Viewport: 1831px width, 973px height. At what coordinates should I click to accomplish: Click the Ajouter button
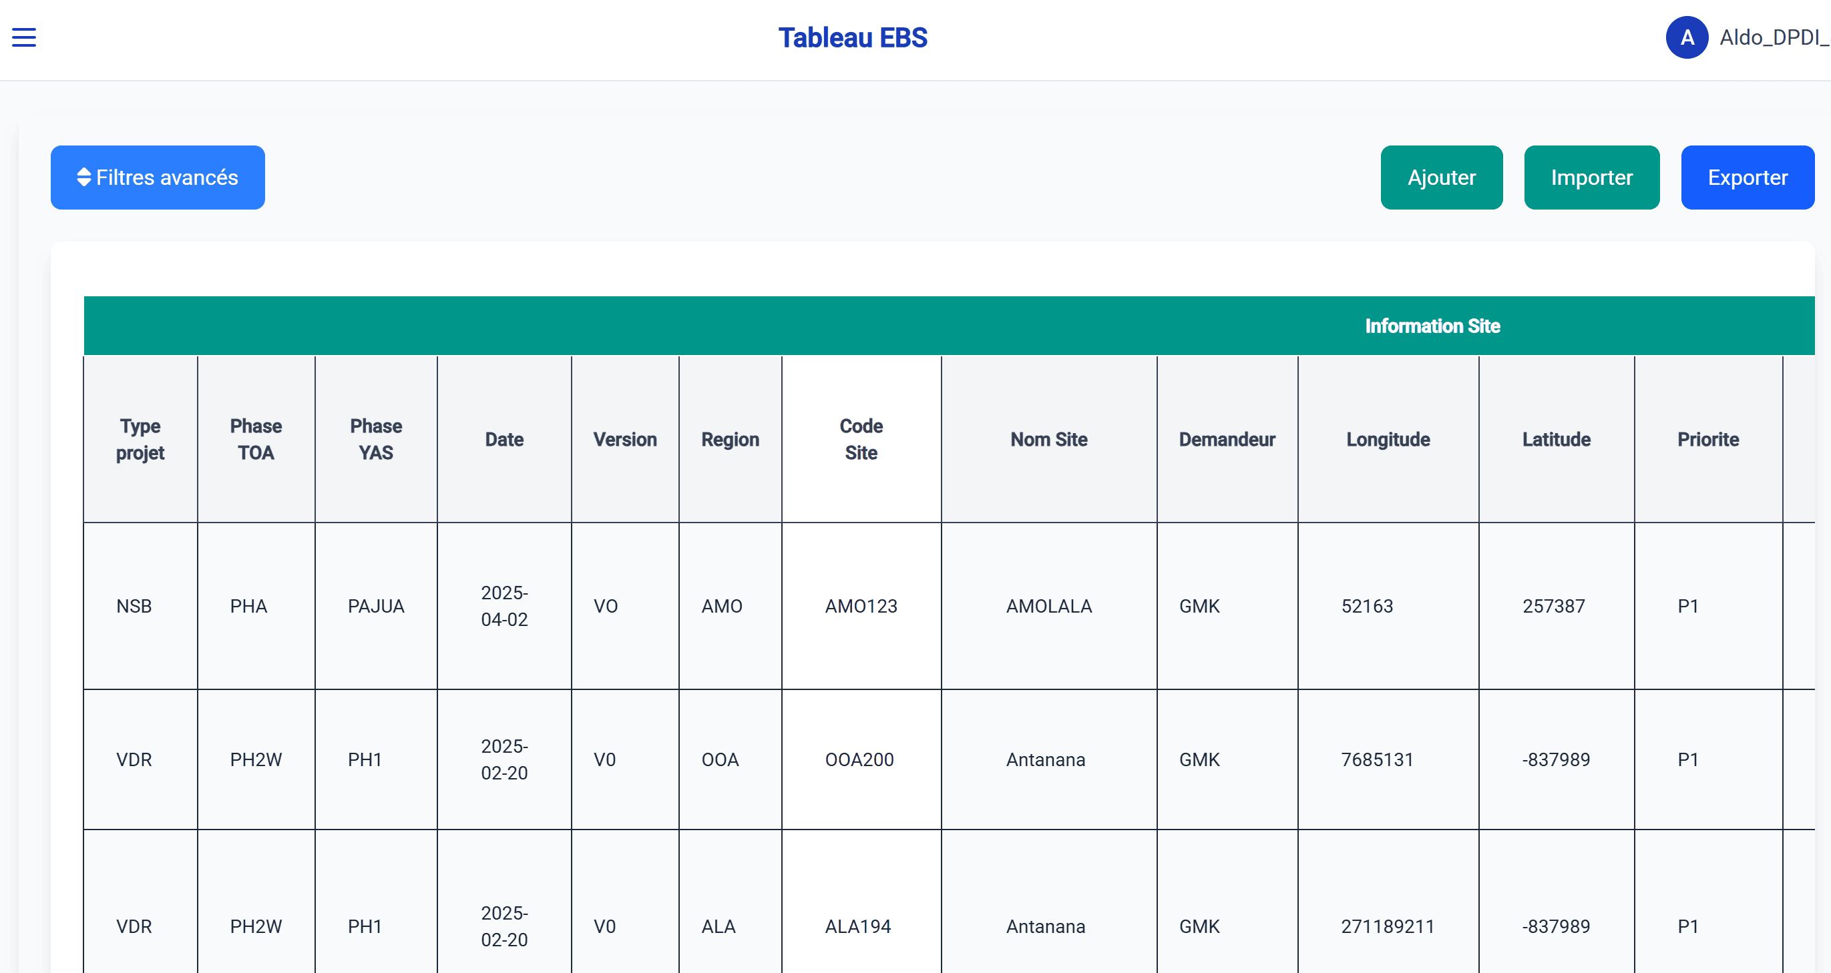pos(1441,178)
